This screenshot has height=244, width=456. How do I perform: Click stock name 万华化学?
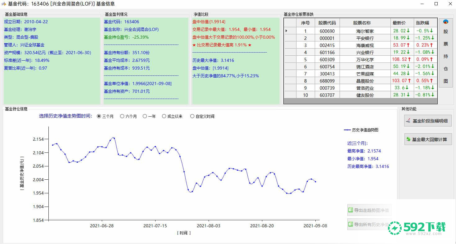coord(365,59)
